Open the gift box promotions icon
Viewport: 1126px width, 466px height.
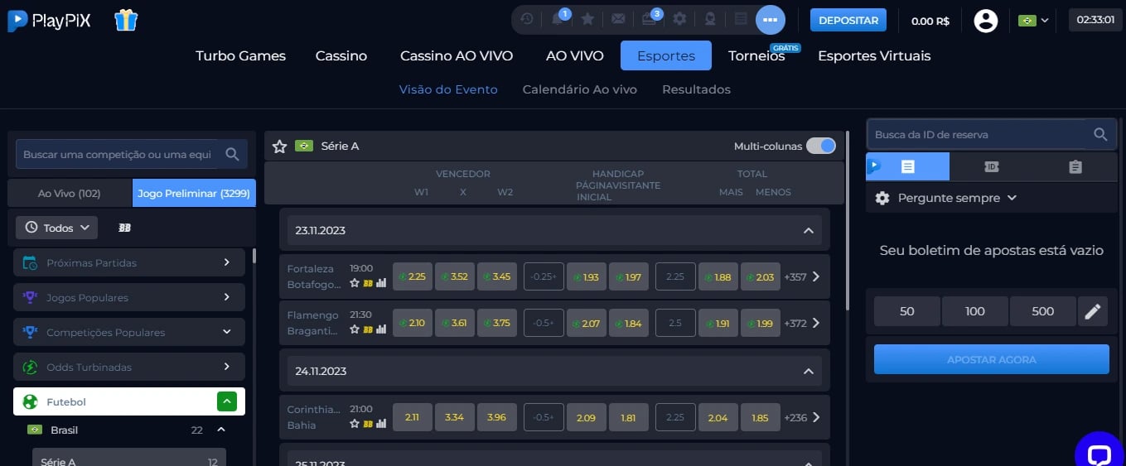[126, 20]
